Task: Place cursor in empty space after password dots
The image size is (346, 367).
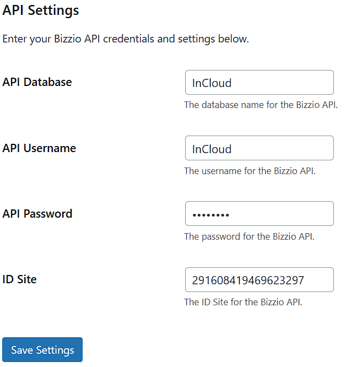Action: tap(281, 214)
